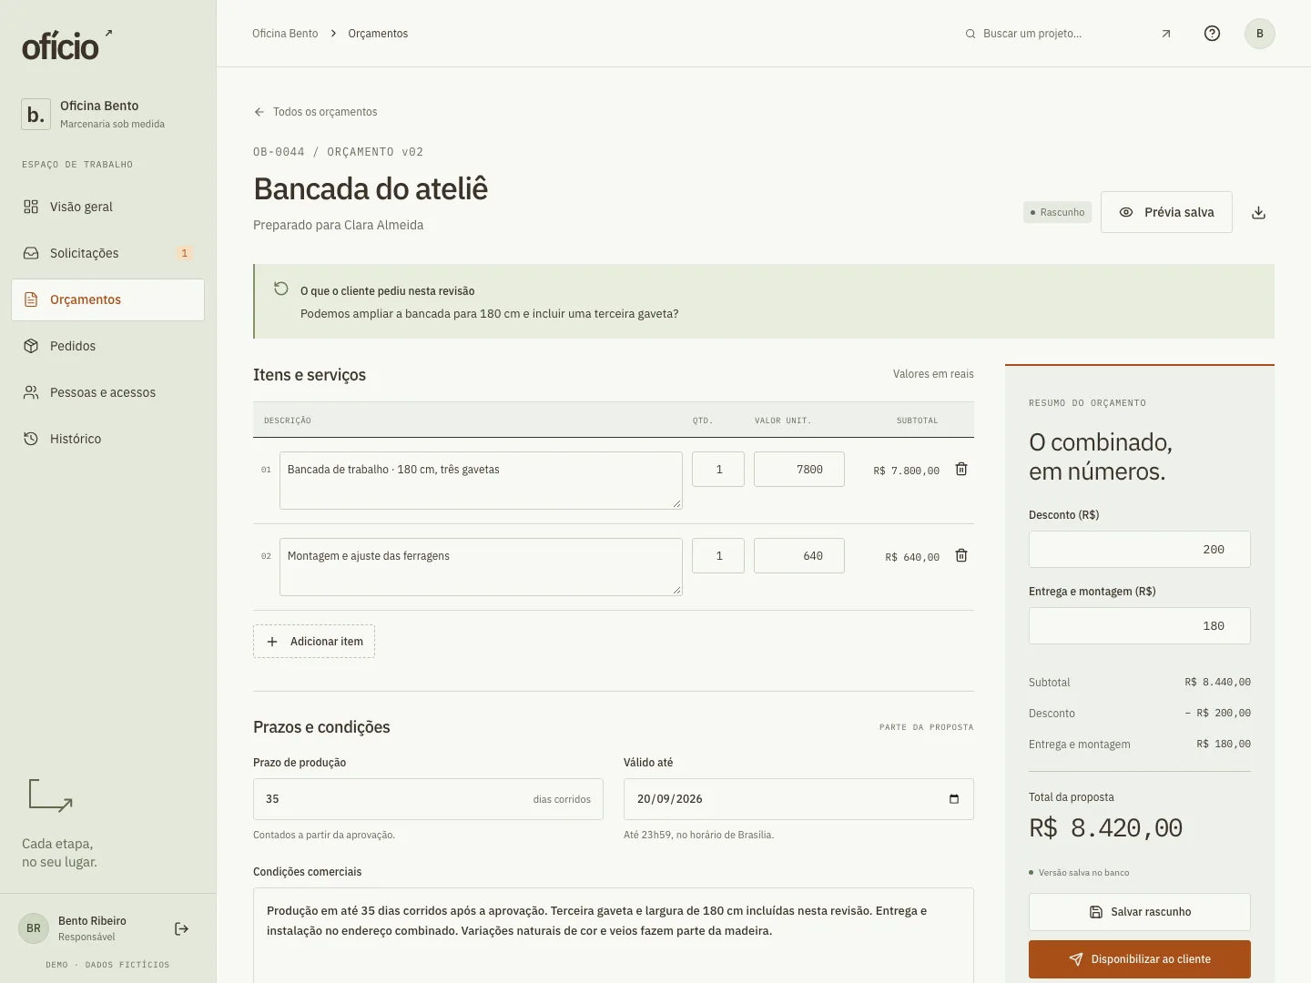Open the B user avatar menu

pyautogui.click(x=1260, y=34)
